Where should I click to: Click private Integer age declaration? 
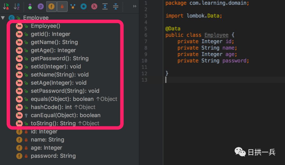[207, 54]
